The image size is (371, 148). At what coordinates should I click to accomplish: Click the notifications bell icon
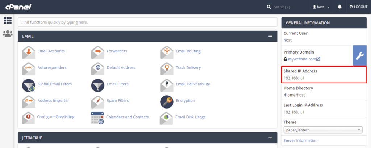(x=339, y=7)
